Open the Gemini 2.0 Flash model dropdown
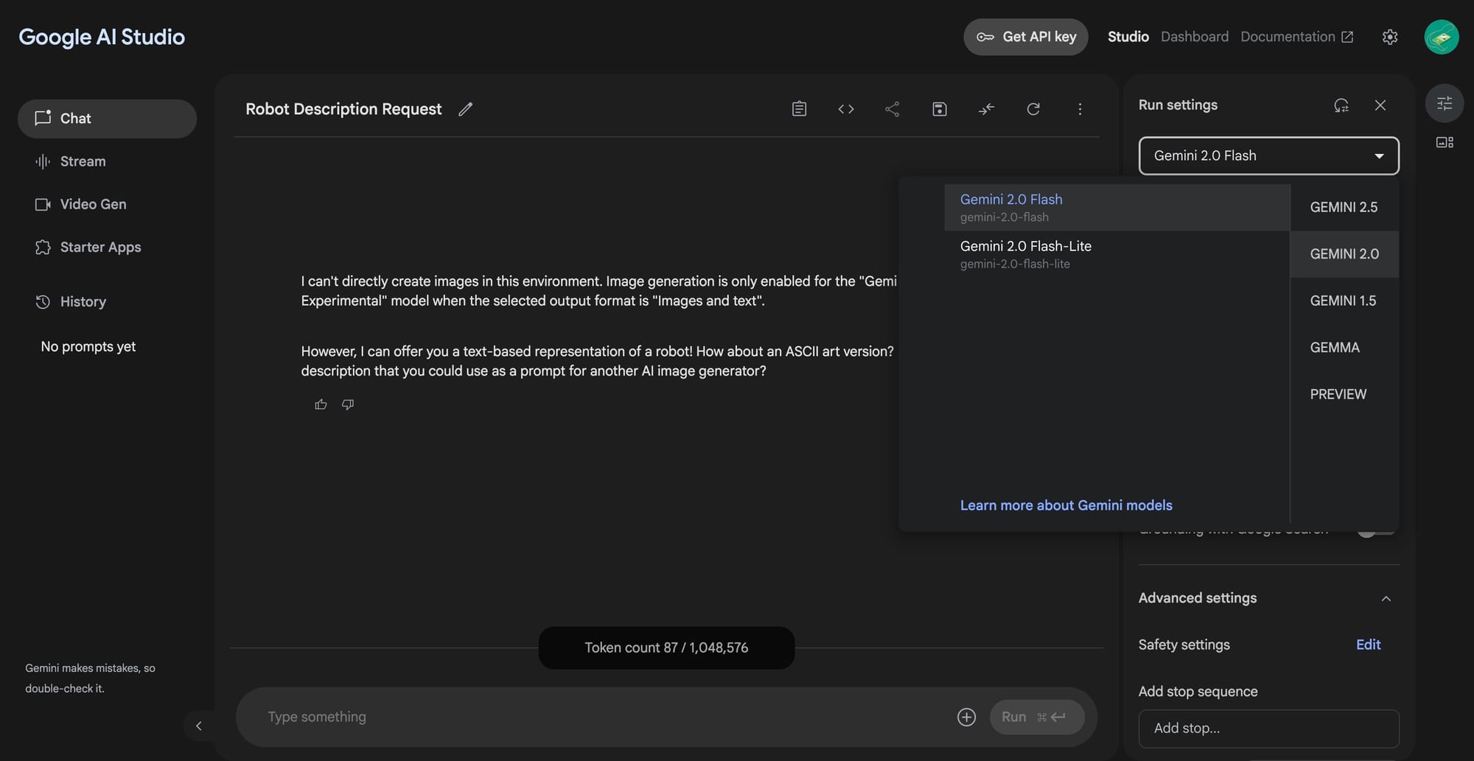 pyautogui.click(x=1268, y=155)
